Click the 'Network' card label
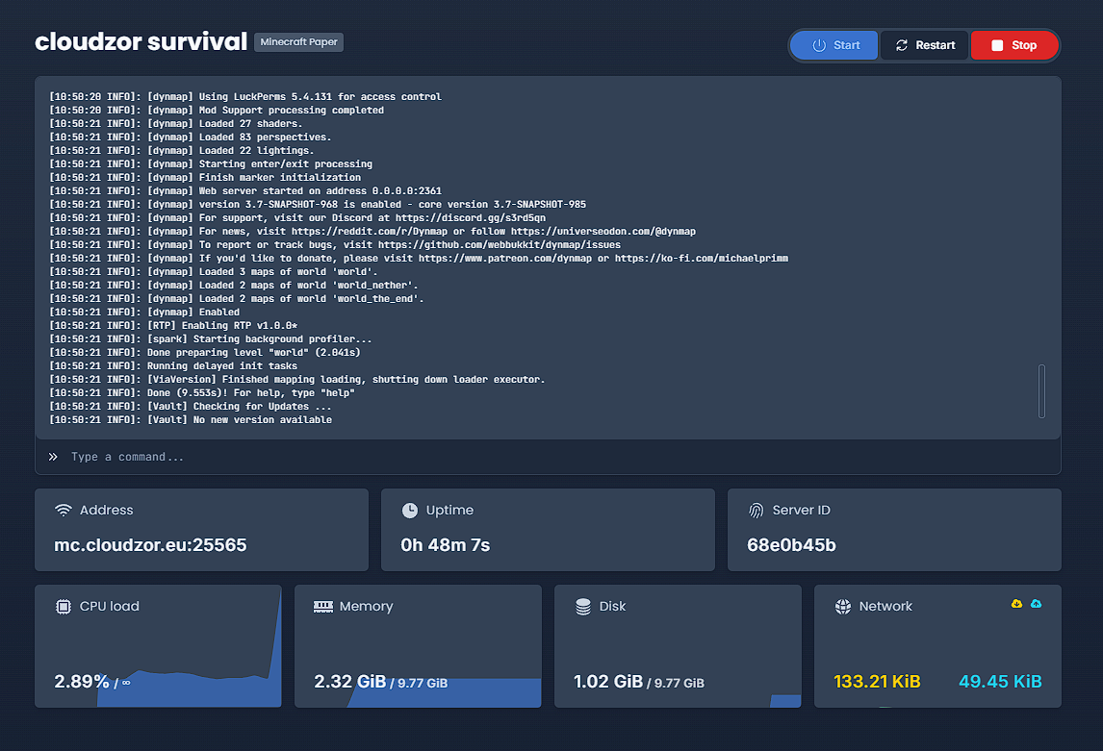1103x751 pixels. pyautogui.click(x=885, y=606)
